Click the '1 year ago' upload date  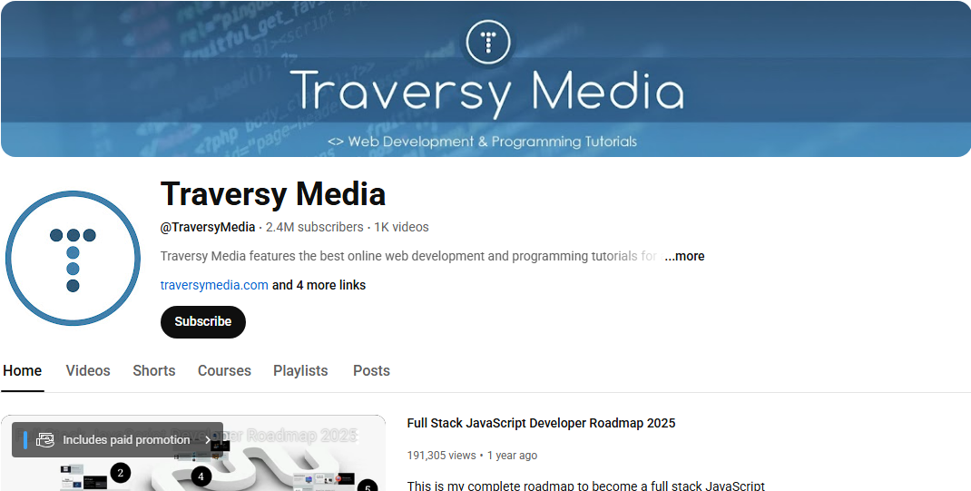point(512,456)
